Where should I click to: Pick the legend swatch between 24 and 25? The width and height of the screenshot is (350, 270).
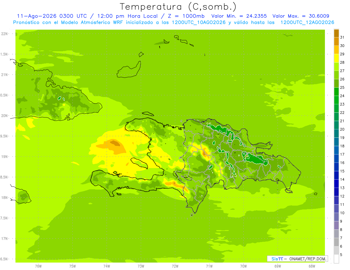[336, 92]
